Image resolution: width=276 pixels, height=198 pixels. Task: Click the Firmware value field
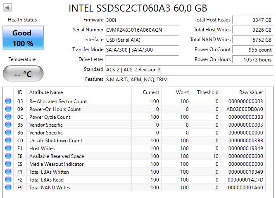142,20
